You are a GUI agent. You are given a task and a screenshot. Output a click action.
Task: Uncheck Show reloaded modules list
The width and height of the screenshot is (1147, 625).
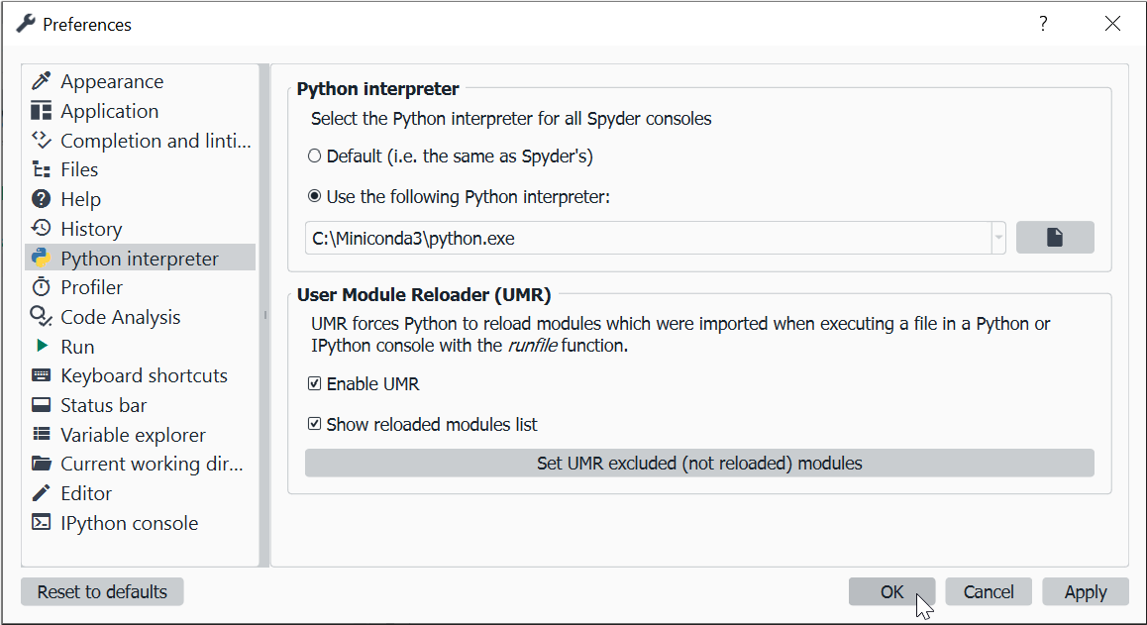315,424
